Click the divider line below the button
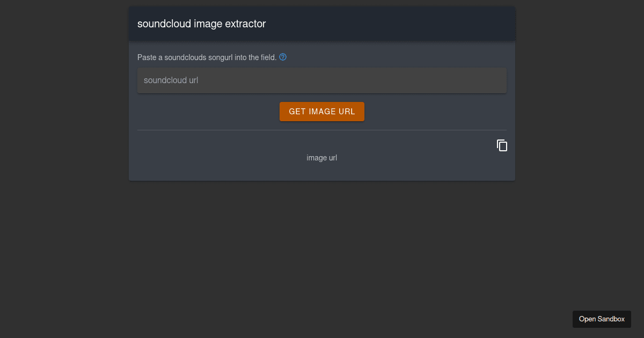Screen dimensions: 644x338 pos(322,130)
